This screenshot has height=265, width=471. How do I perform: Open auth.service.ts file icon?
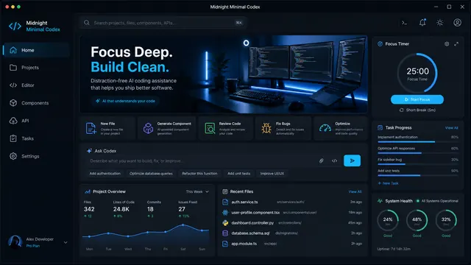(x=225, y=202)
